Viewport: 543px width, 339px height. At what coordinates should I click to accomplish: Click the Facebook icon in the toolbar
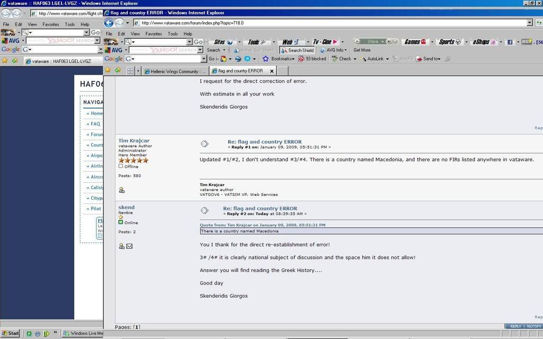[x=509, y=42]
